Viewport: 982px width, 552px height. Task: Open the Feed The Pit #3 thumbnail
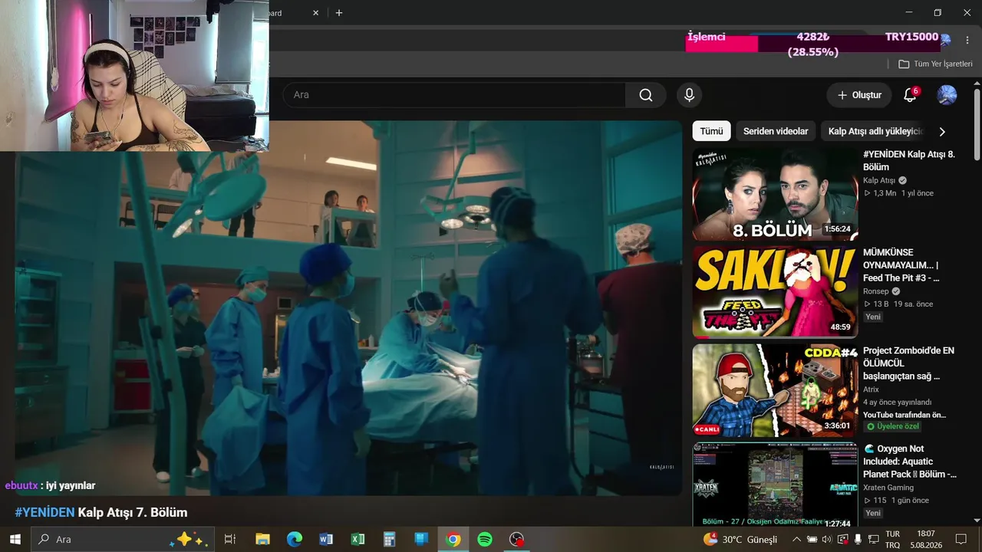(775, 292)
